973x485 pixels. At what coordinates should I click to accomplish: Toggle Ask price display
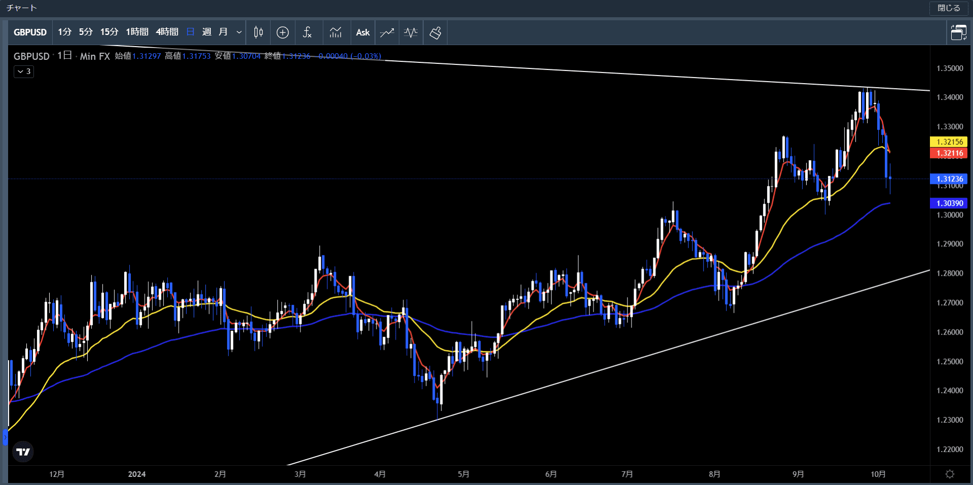363,32
